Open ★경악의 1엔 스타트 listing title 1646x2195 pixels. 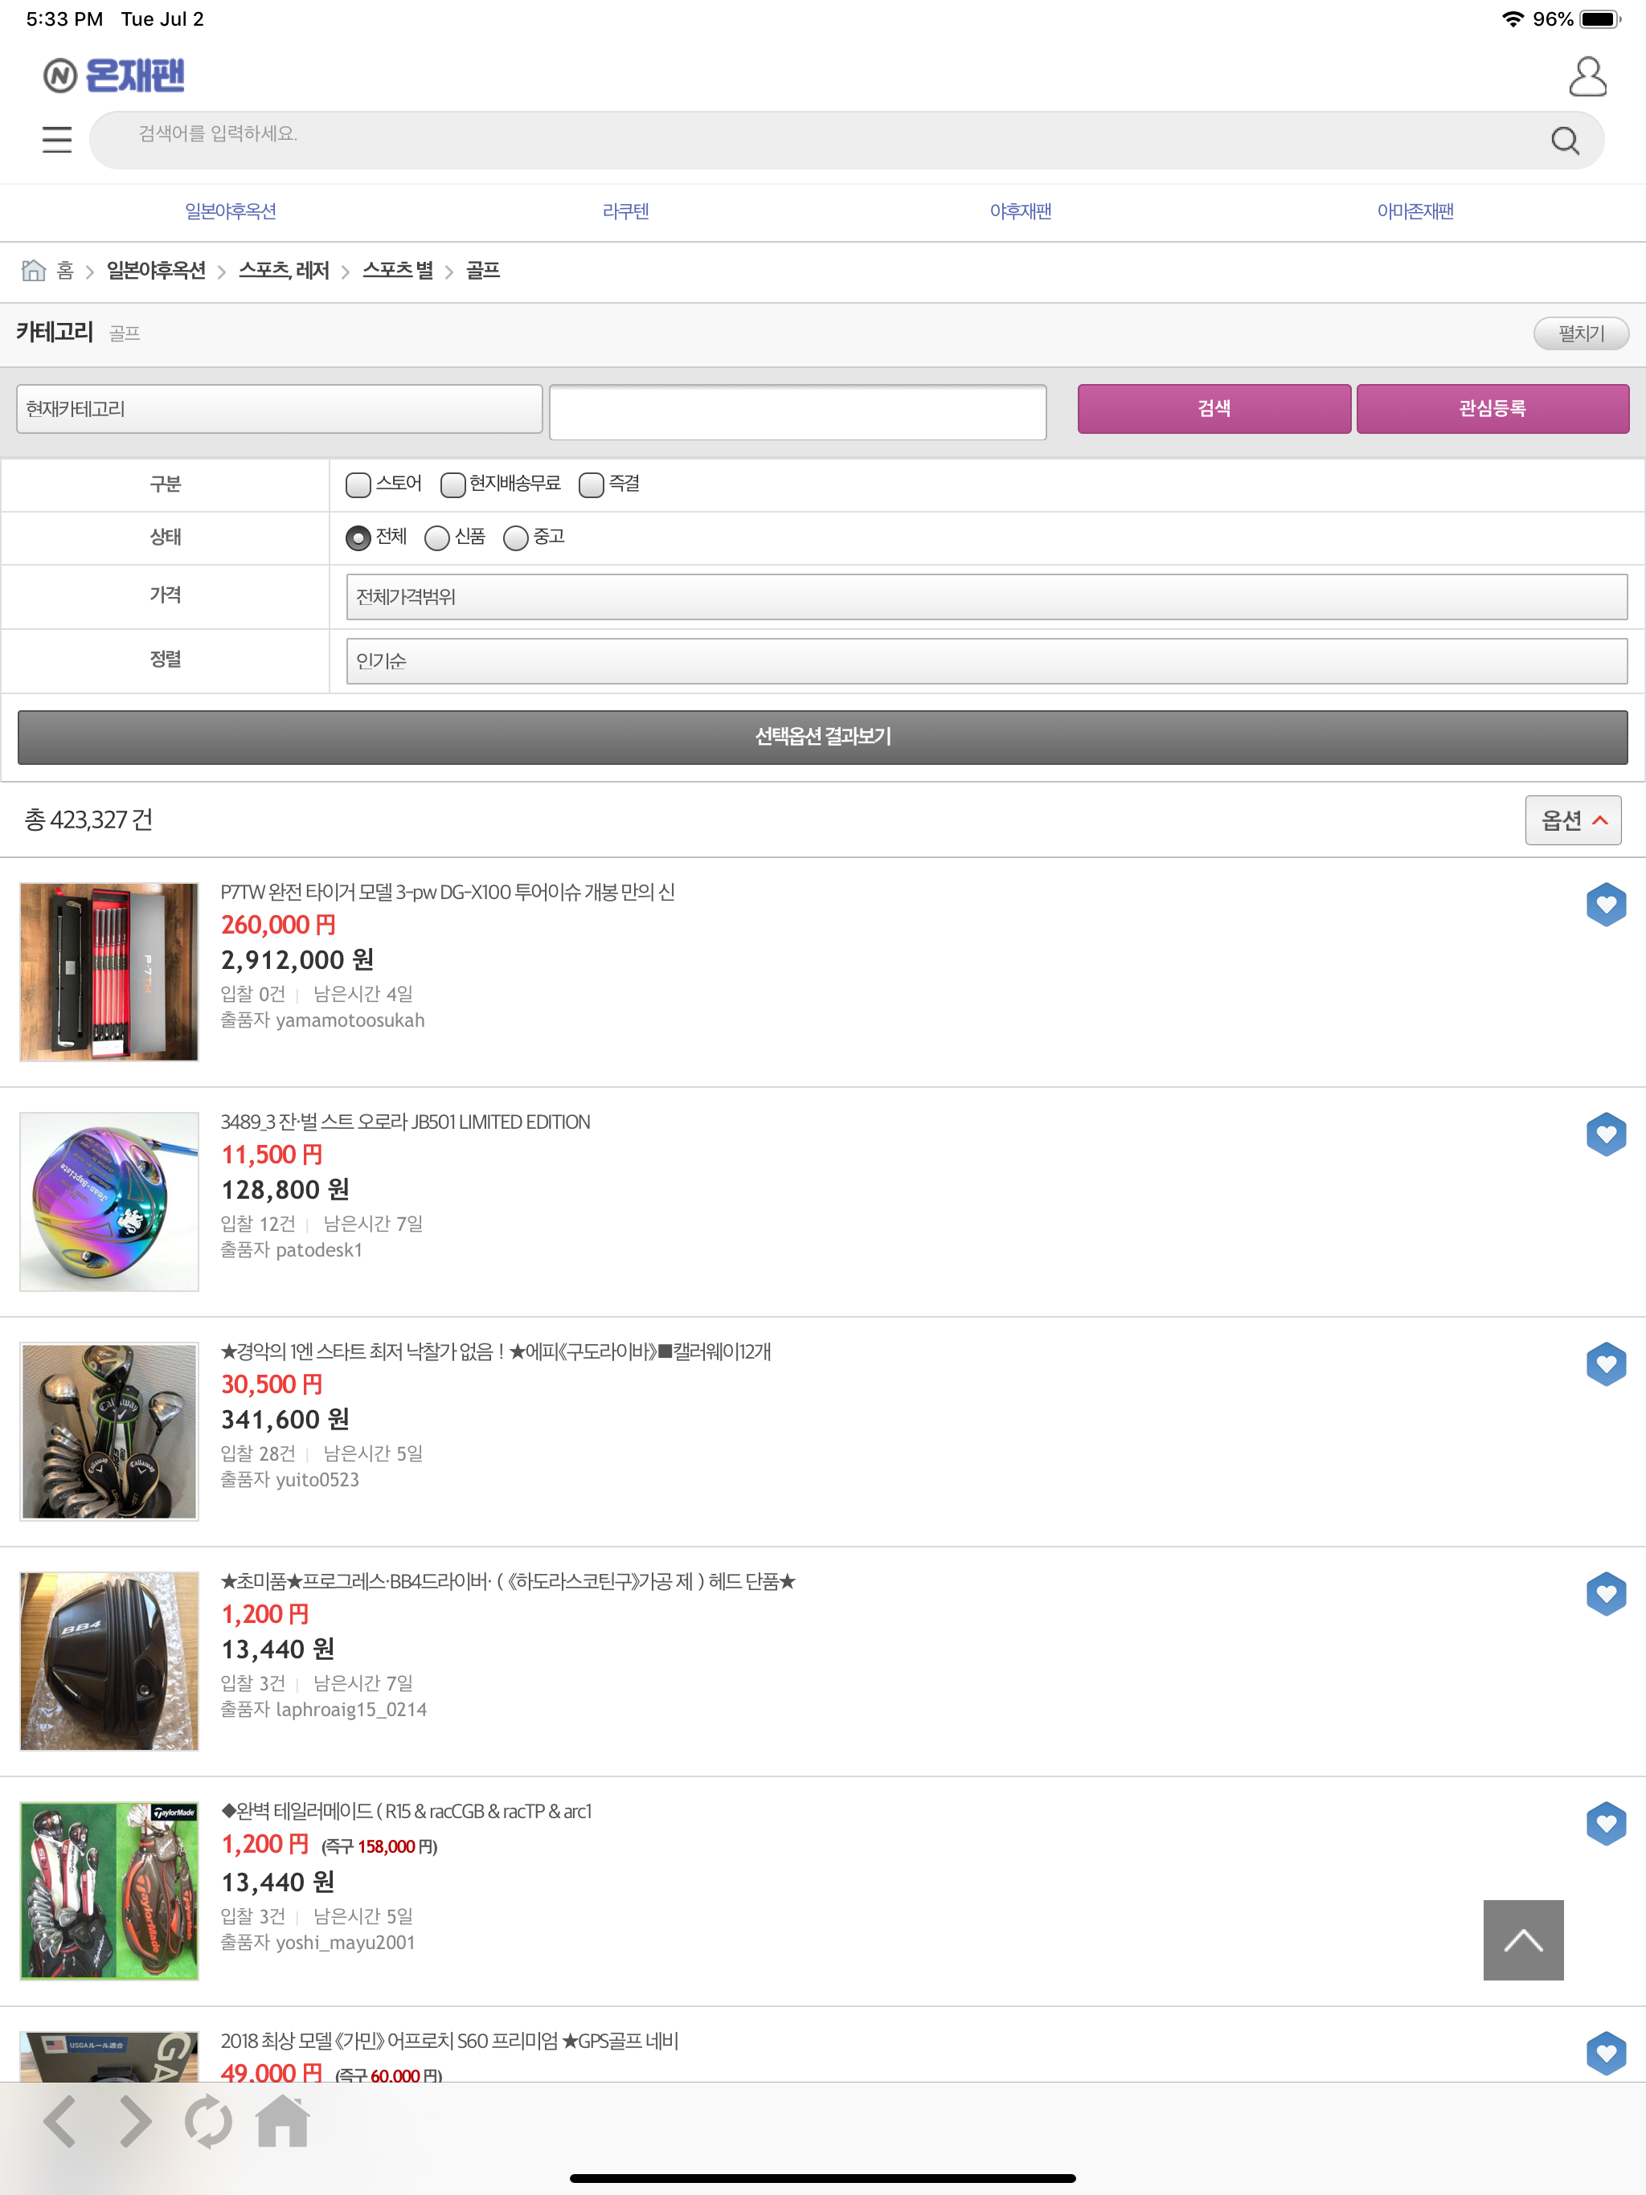click(x=495, y=1351)
